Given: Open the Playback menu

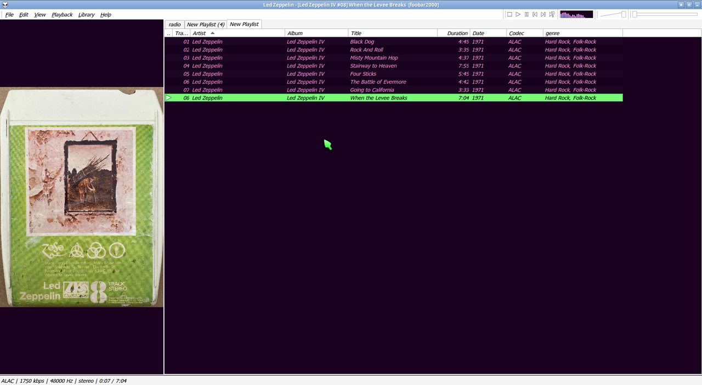Looking at the screenshot, I should coord(62,15).
